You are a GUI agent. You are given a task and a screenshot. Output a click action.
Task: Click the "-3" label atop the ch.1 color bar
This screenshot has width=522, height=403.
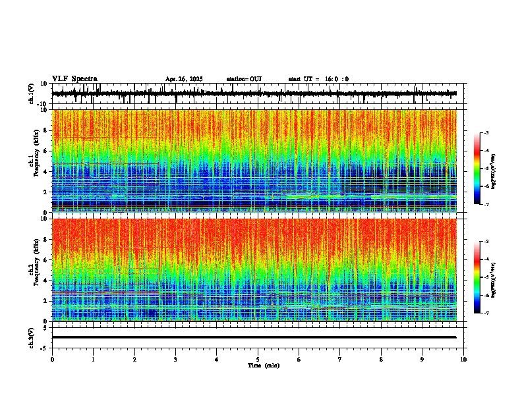486,132
